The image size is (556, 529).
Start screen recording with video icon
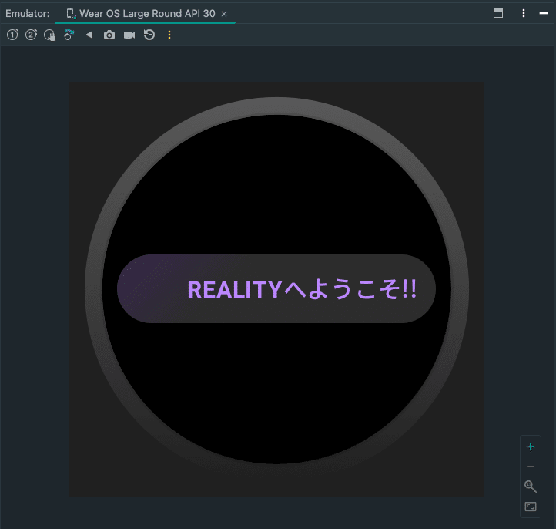click(129, 35)
